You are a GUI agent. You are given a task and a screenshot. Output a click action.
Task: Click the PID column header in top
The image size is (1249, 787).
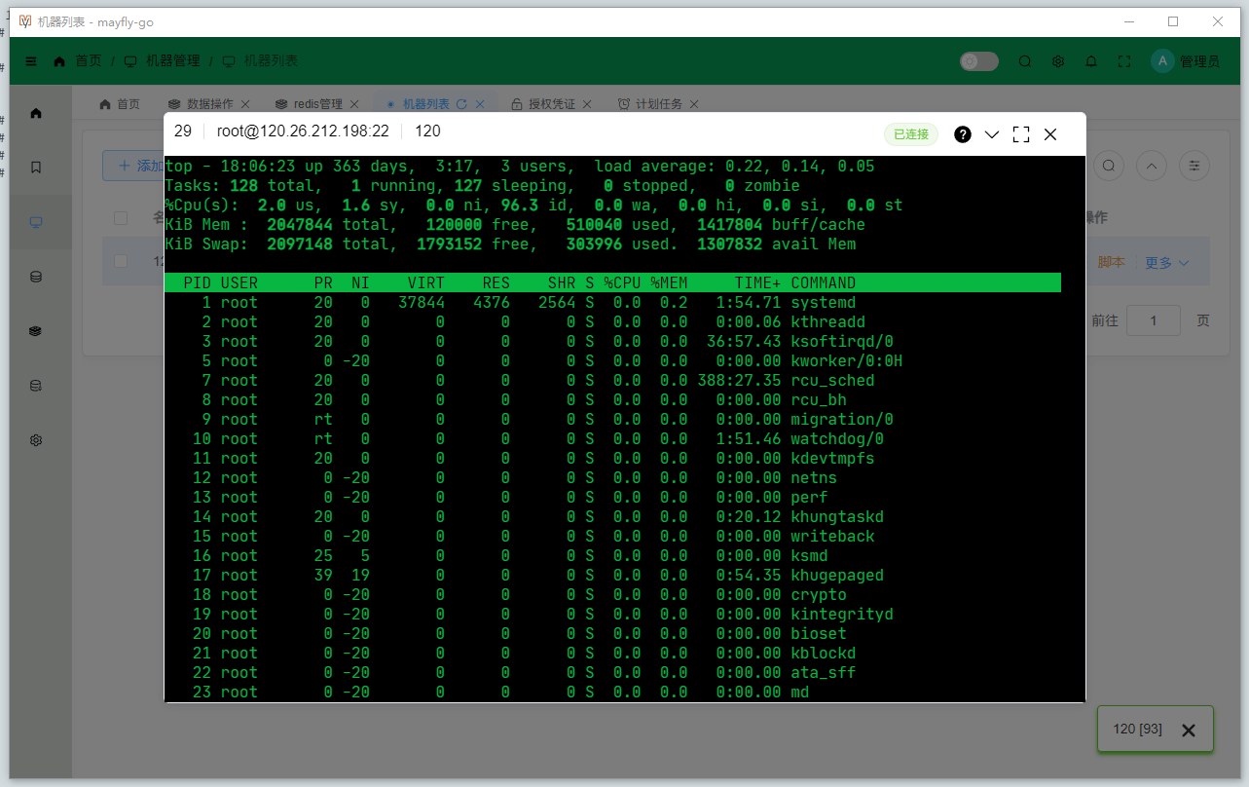pyautogui.click(x=197, y=283)
